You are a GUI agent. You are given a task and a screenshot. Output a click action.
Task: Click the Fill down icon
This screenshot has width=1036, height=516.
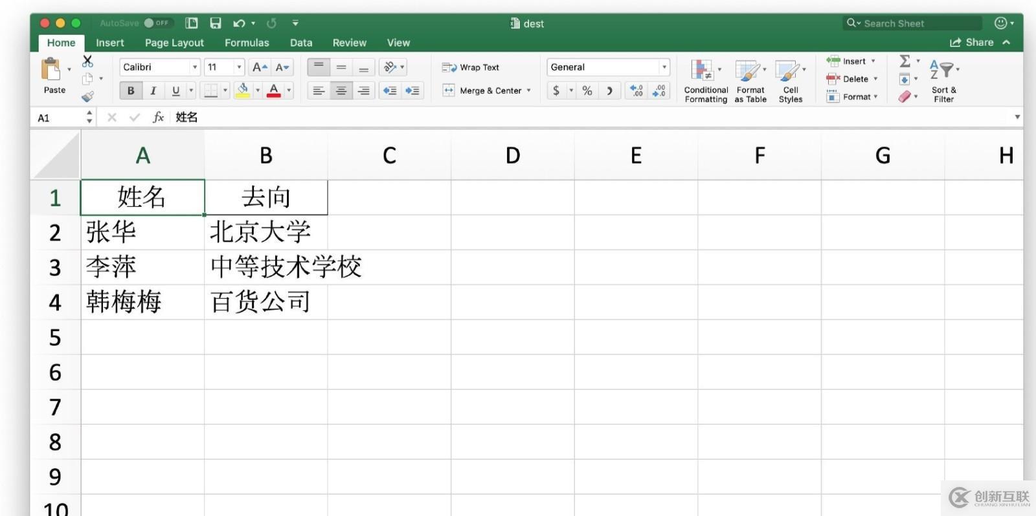click(x=905, y=80)
